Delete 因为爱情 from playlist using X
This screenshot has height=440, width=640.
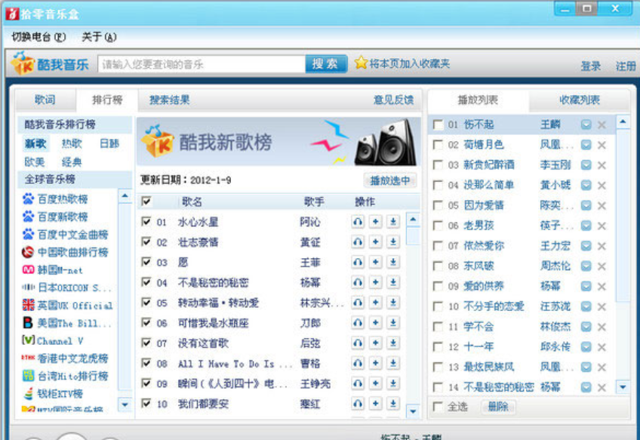[x=602, y=205]
